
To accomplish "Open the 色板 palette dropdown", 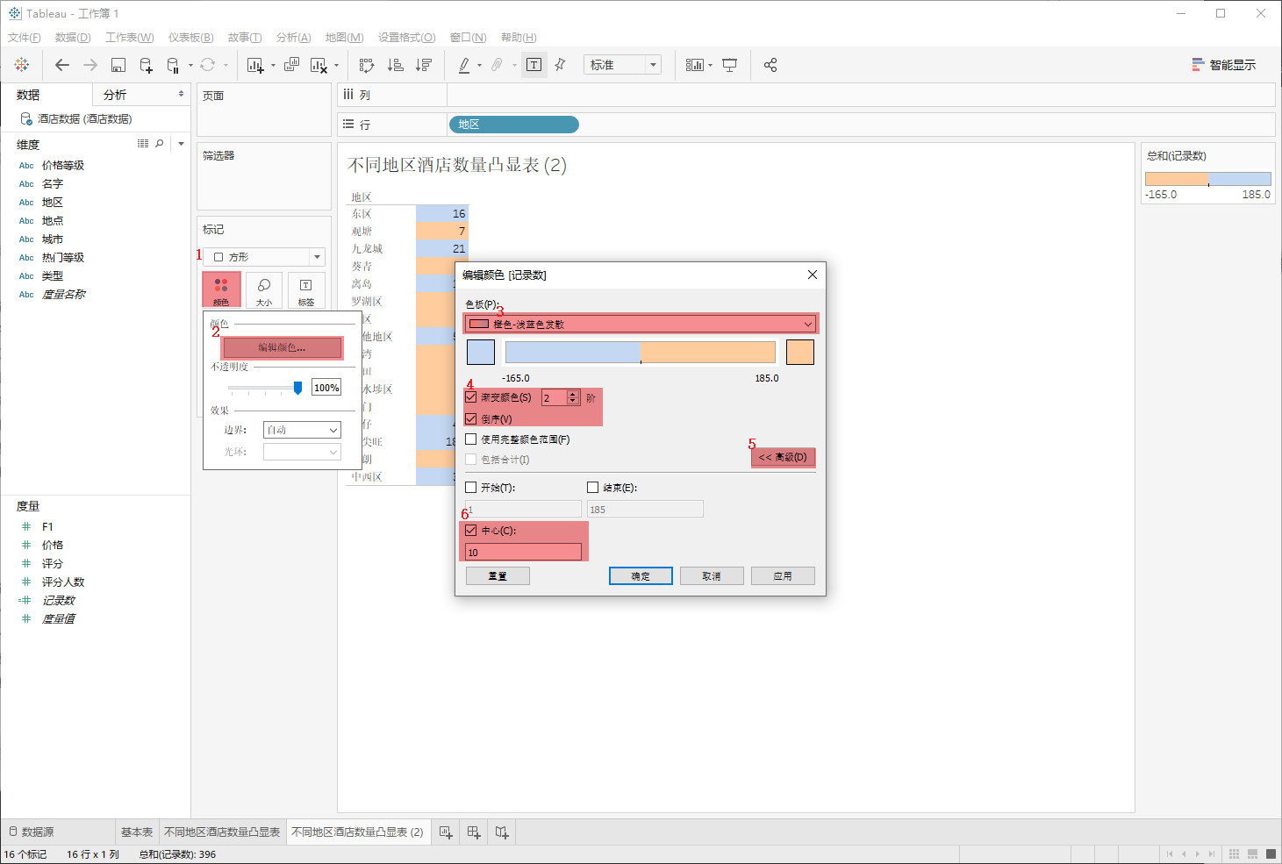I will click(641, 325).
